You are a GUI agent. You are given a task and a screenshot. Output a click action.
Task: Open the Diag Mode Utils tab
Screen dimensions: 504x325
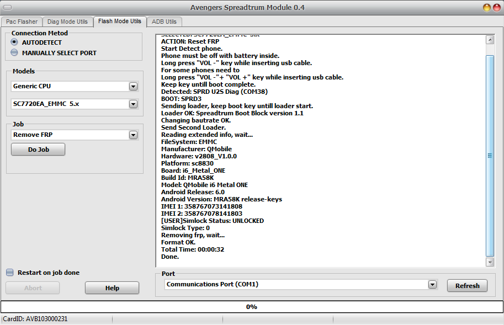coord(67,22)
